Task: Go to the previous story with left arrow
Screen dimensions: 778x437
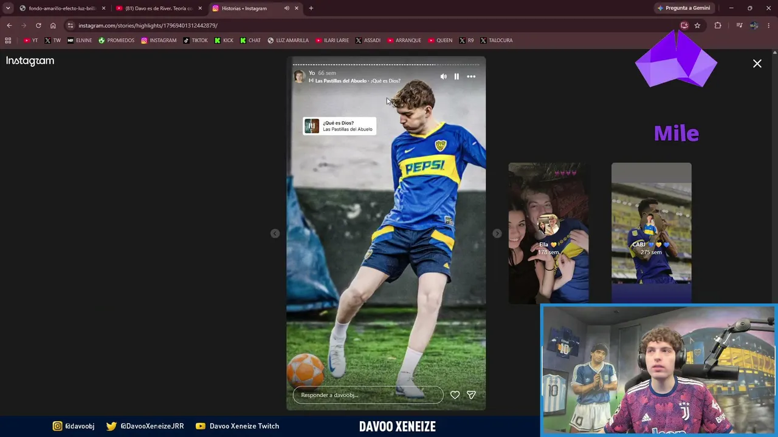Action: coord(275,234)
